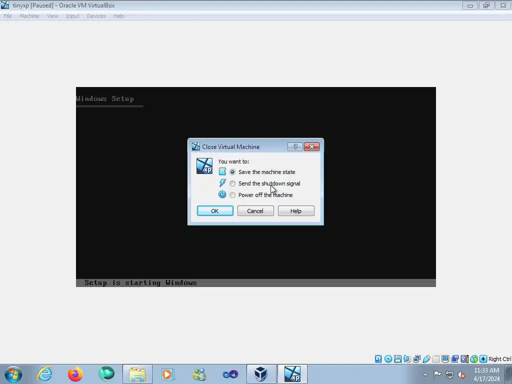The height and width of the screenshot is (384, 512).
Task: Open the Devices menu
Action: (x=96, y=16)
